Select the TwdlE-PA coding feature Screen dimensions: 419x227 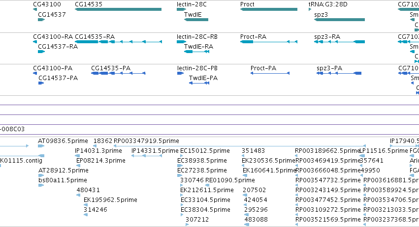[x=199, y=83]
